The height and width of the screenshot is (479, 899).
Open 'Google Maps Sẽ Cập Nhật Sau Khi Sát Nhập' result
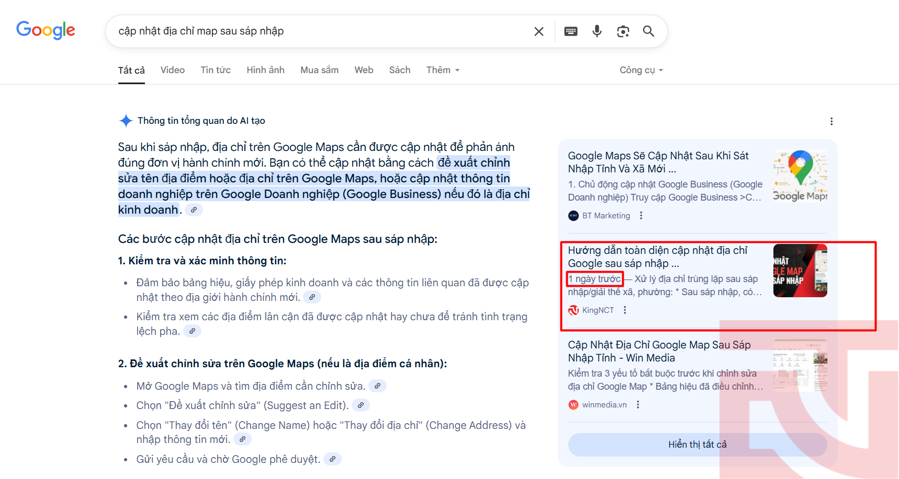coord(658,162)
